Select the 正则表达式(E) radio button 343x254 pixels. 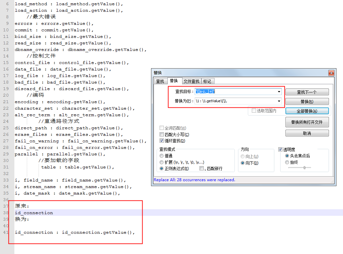point(162,168)
